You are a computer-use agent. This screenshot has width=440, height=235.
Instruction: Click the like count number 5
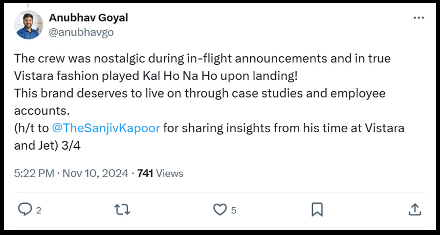234,210
